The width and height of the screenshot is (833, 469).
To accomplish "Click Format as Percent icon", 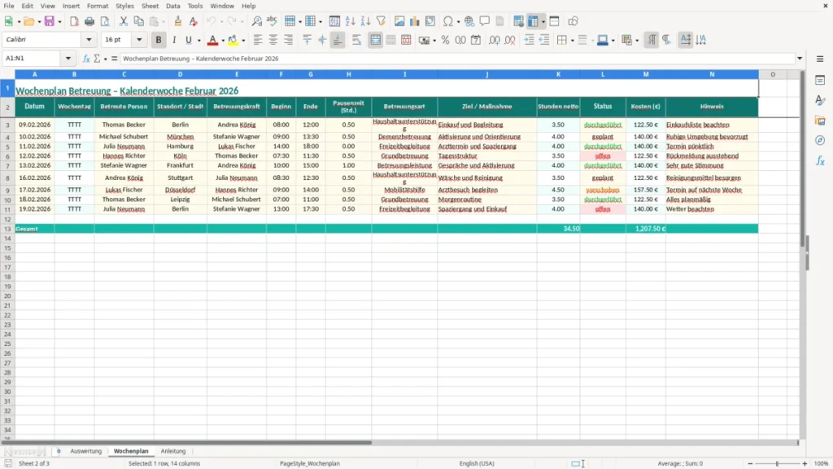I will coord(445,40).
